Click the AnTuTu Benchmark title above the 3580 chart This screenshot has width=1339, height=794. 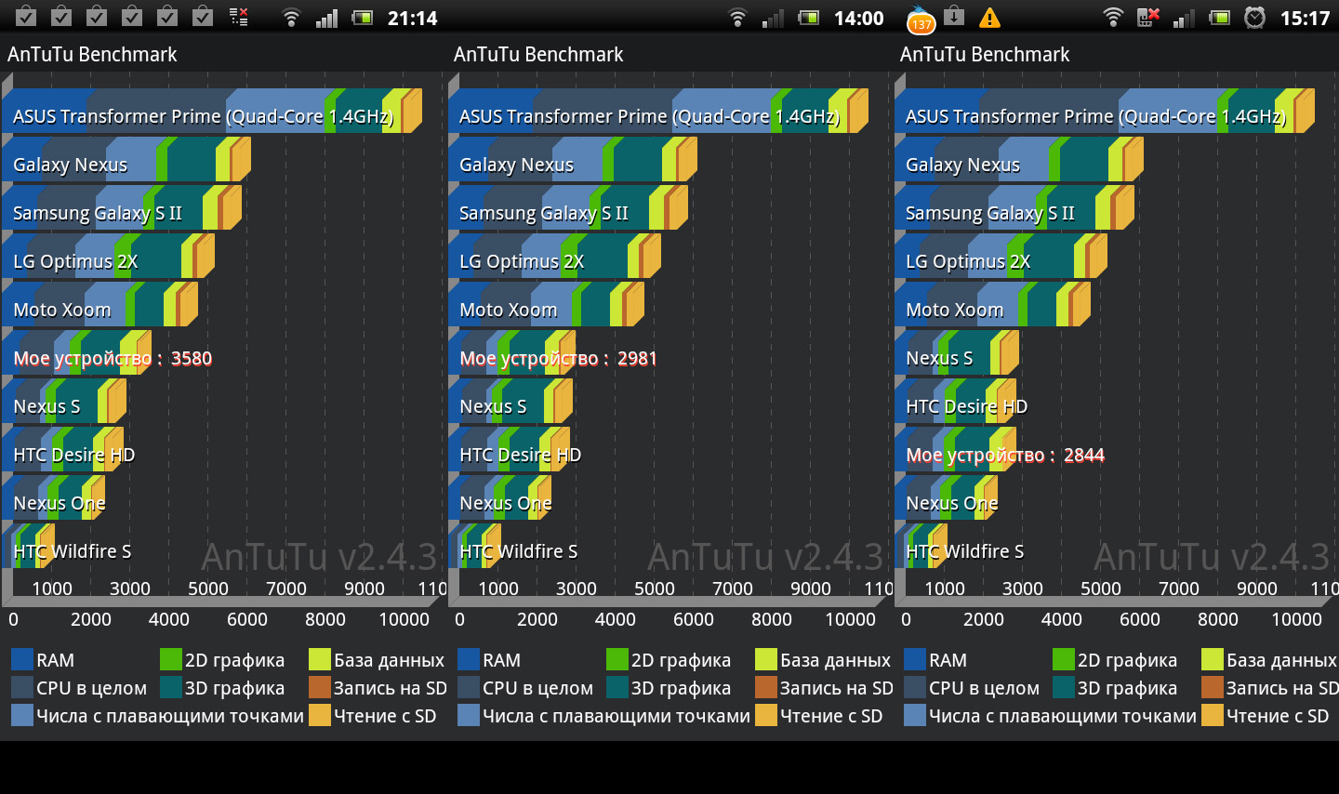(92, 54)
